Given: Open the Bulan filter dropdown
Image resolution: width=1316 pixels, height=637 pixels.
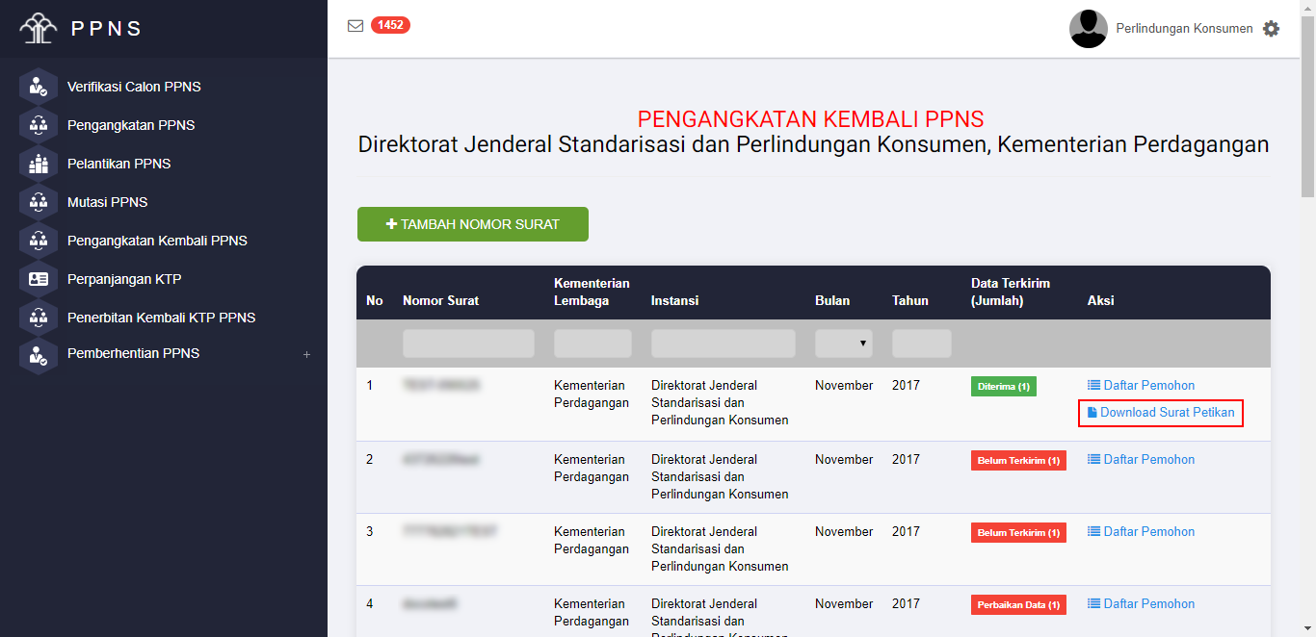Looking at the screenshot, I should (x=843, y=344).
